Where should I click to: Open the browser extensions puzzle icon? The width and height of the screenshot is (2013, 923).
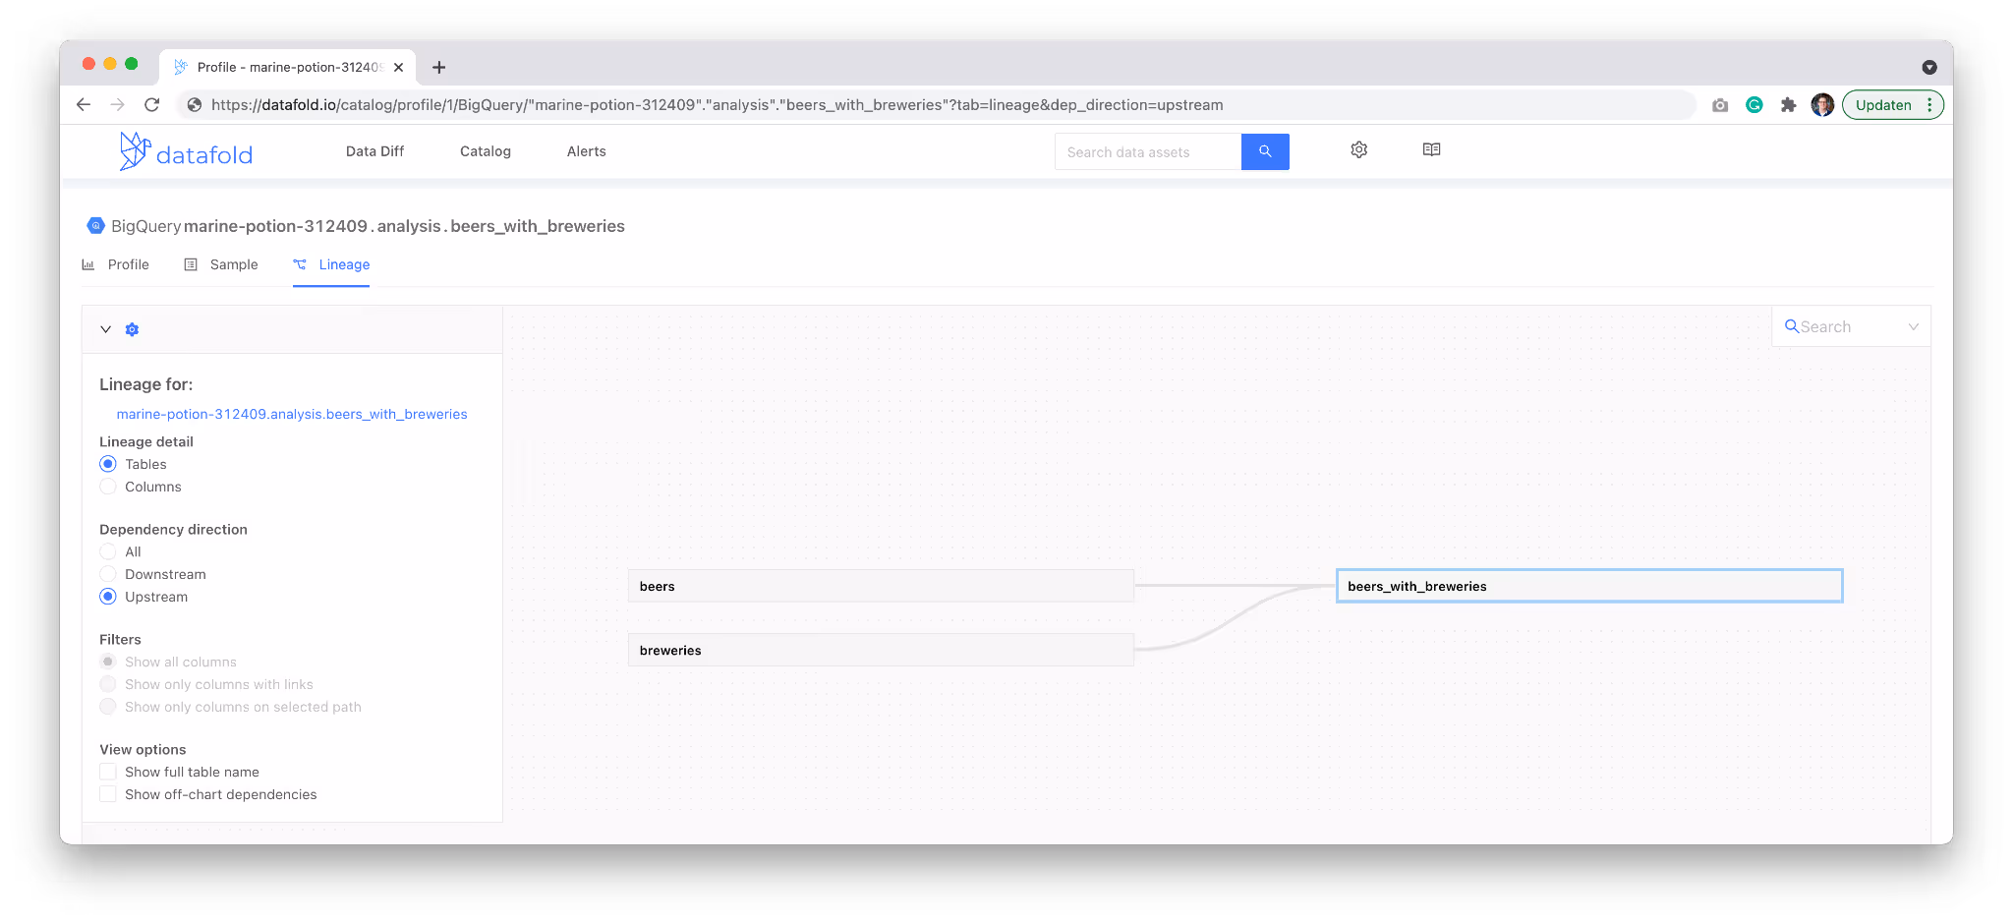1788,104
